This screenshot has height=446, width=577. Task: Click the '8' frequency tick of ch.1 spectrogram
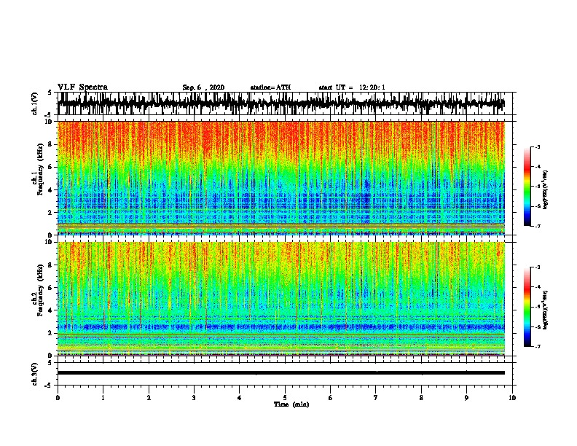[x=50, y=144]
